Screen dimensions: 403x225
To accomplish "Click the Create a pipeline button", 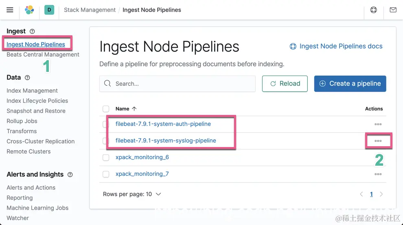I will [350, 84].
